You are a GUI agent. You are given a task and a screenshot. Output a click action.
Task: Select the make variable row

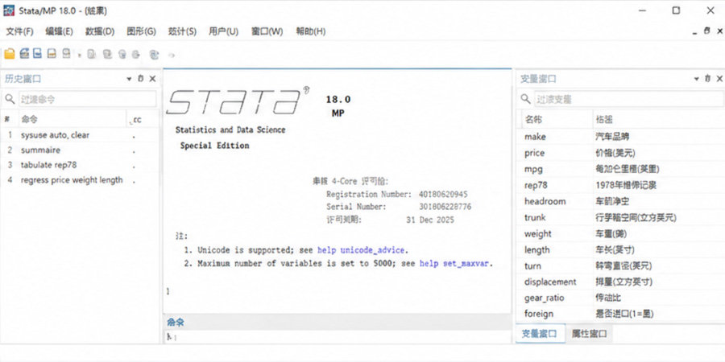(x=621, y=137)
